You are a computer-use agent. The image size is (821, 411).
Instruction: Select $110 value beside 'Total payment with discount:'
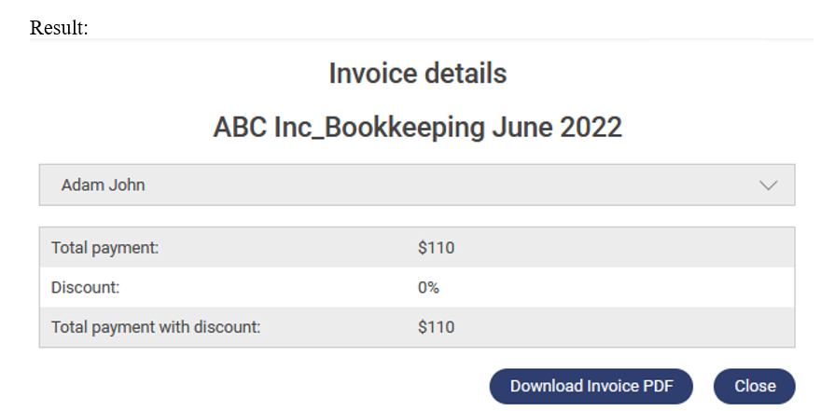click(436, 327)
